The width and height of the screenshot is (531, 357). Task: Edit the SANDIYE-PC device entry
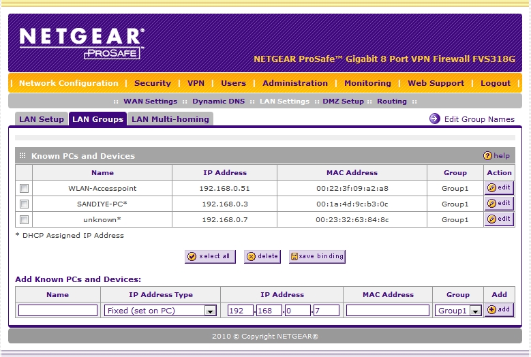point(499,203)
